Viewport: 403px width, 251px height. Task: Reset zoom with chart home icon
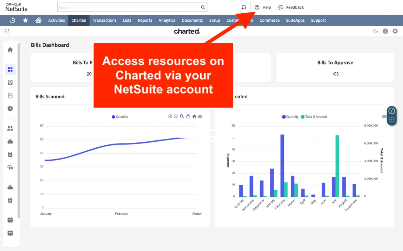coord(194,116)
